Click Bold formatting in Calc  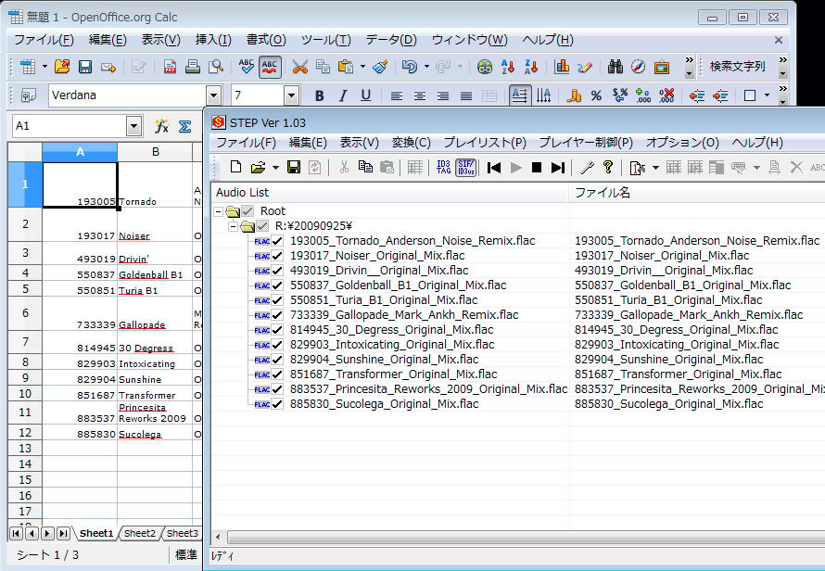[x=319, y=95]
